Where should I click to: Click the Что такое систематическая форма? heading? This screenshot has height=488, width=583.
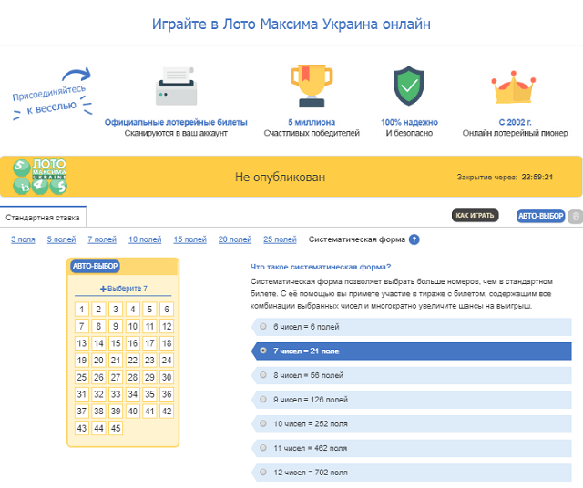coord(321,267)
